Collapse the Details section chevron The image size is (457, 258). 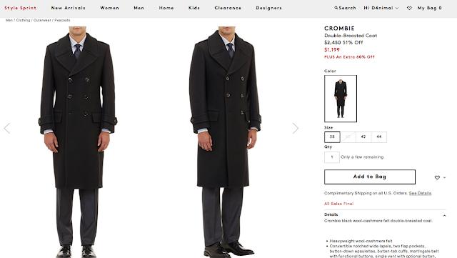coord(444,216)
